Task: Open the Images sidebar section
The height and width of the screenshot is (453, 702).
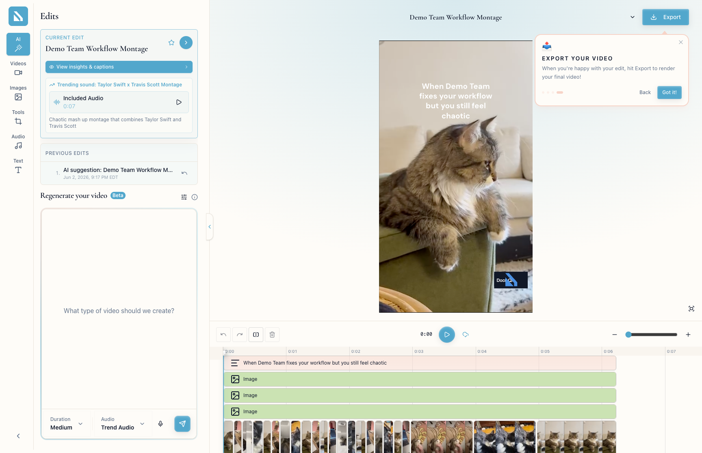Action: tap(18, 93)
